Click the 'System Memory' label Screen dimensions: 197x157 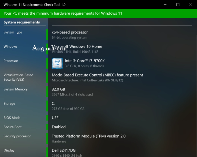pos(16,89)
